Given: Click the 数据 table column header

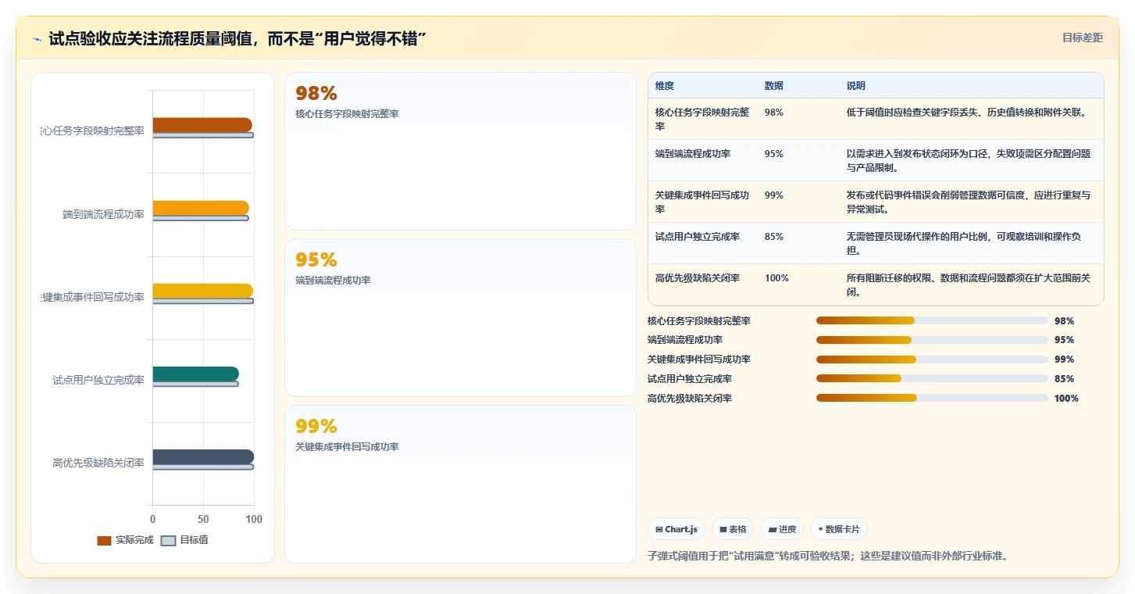Looking at the screenshot, I should [774, 86].
